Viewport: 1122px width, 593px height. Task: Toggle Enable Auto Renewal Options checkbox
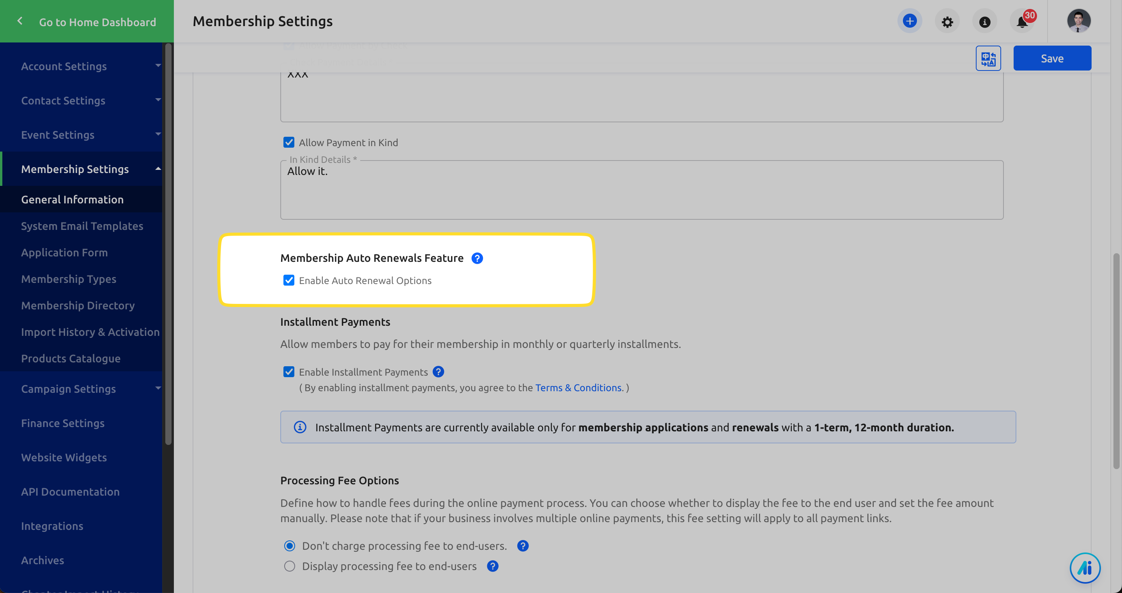[289, 281]
